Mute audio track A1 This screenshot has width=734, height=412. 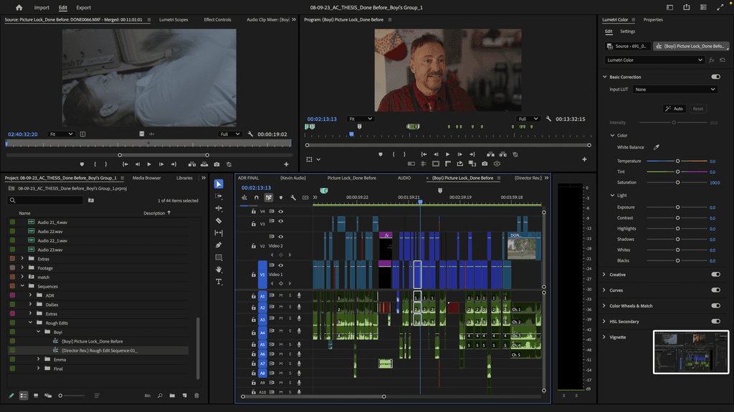tap(281, 295)
